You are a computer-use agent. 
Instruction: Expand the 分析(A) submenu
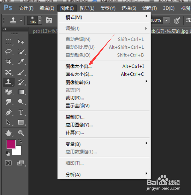click(104, 174)
